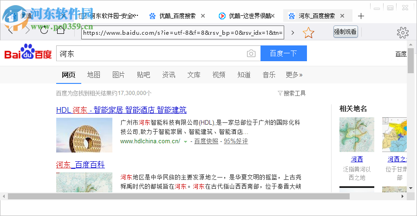Select the 知道 search category
The image size is (417, 216).
point(244,75)
